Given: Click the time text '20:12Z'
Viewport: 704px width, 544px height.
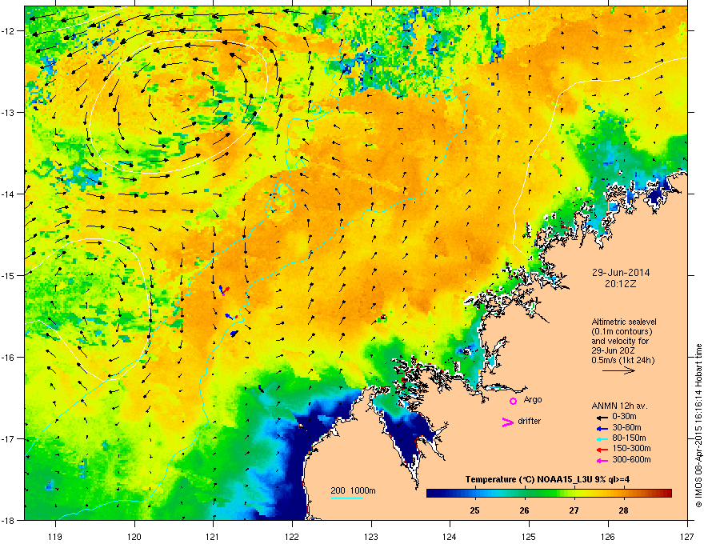Looking at the screenshot, I should 621,284.
